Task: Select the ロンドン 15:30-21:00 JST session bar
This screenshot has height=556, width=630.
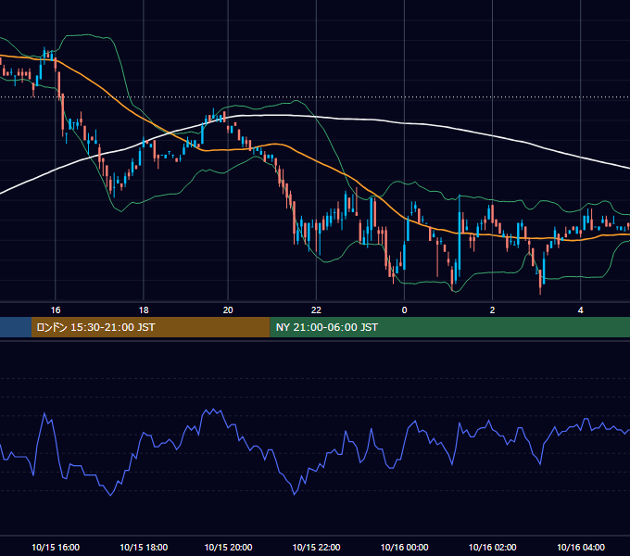Action: point(151,327)
